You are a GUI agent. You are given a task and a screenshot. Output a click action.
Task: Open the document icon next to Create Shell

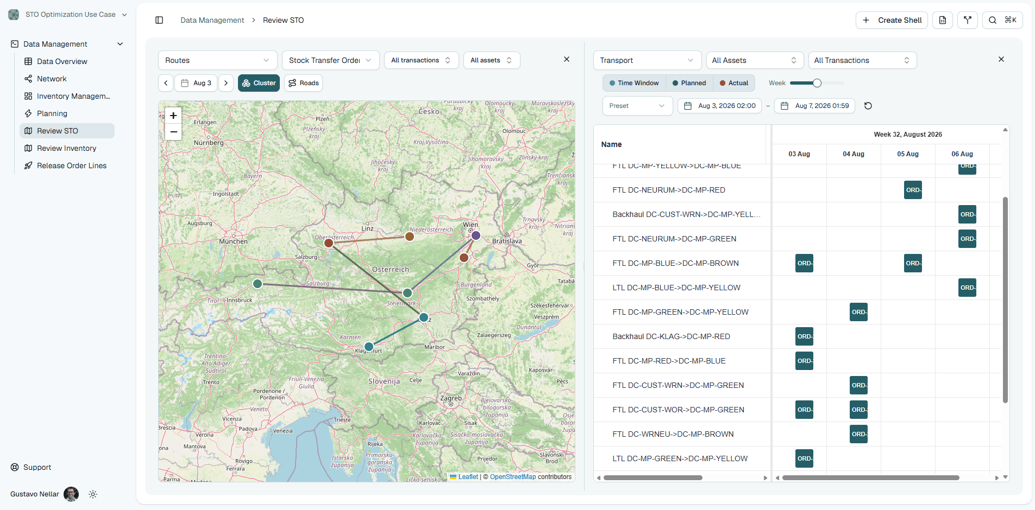click(943, 20)
